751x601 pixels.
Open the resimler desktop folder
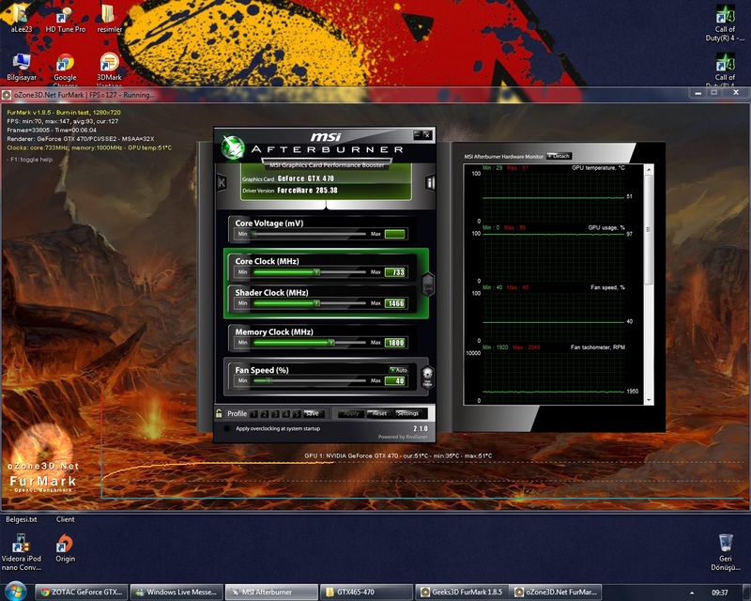tap(109, 18)
